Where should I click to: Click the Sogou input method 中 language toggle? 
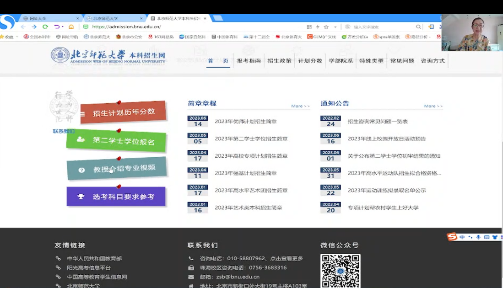click(462, 237)
